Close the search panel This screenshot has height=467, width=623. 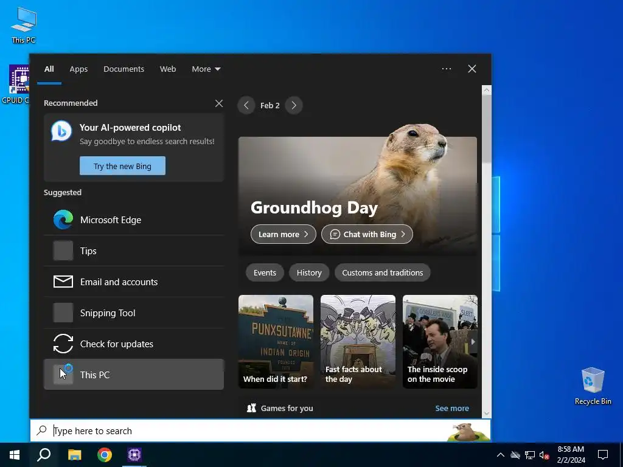click(x=472, y=69)
